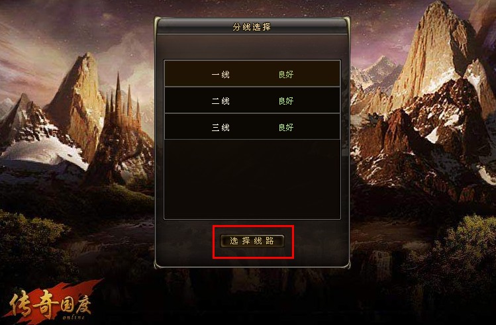
Task: Click the empty list area below 三线
Action: pyautogui.click(x=252, y=179)
